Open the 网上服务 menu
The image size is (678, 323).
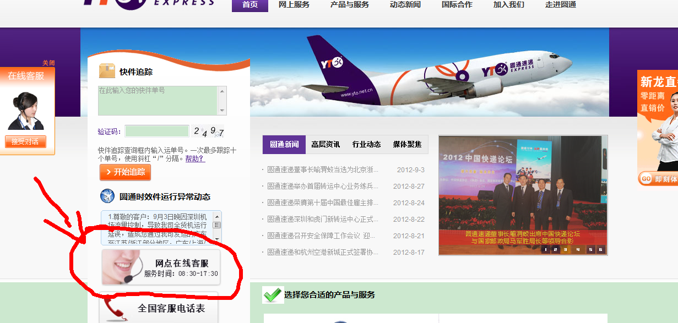tap(294, 5)
